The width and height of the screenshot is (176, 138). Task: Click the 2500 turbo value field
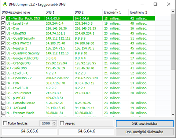click(x=46, y=123)
